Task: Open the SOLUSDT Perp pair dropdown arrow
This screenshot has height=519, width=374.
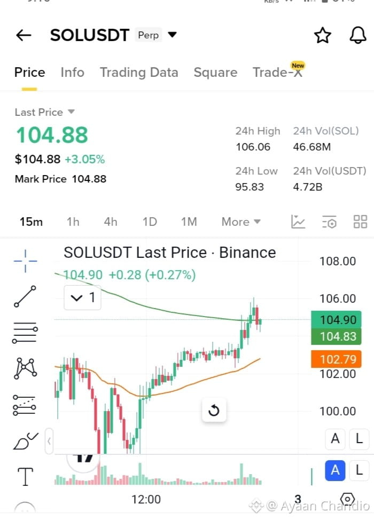Action: click(x=172, y=35)
